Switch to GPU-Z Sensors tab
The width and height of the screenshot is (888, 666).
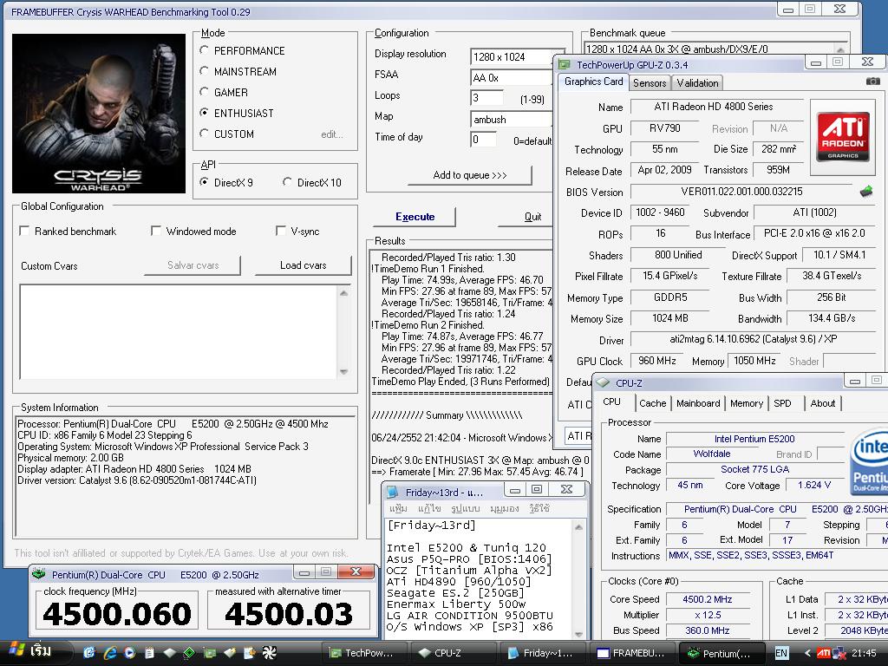coord(649,82)
